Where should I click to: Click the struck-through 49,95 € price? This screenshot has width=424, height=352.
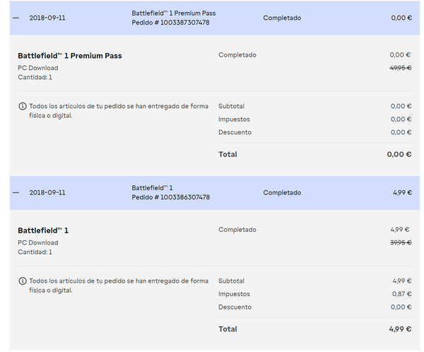tap(401, 68)
